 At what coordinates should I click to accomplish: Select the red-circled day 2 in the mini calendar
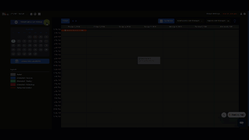pyautogui.click(x=35, y=37)
